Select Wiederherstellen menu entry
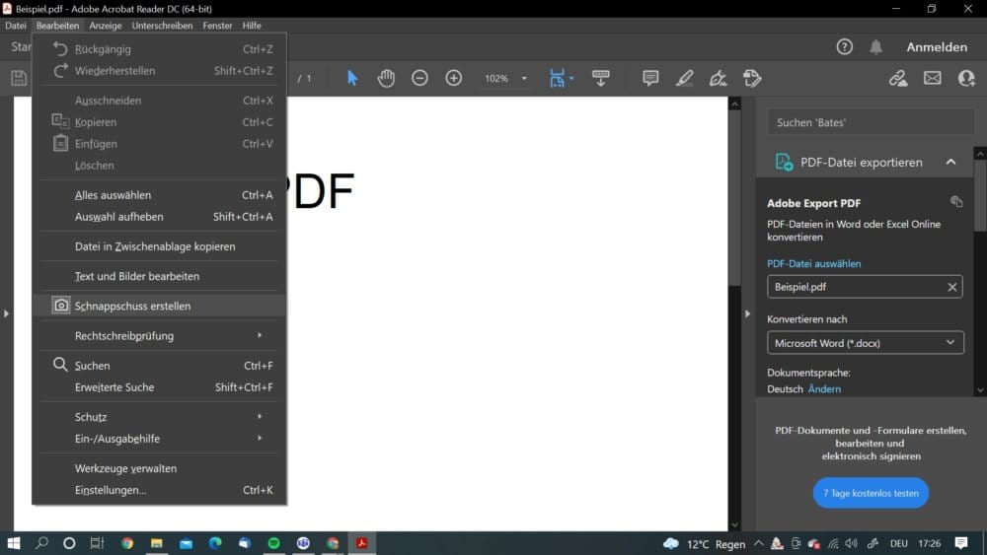Screen dimensions: 987x555 159,71
